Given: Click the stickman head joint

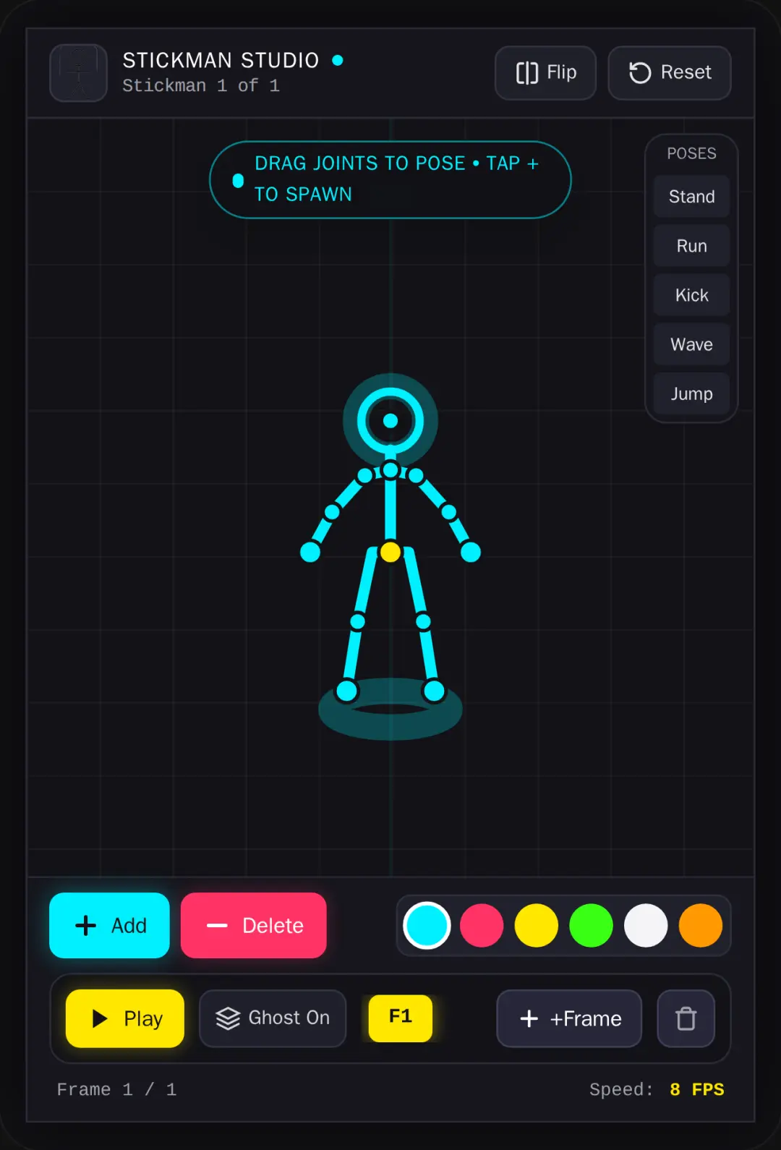Looking at the screenshot, I should click(x=390, y=421).
